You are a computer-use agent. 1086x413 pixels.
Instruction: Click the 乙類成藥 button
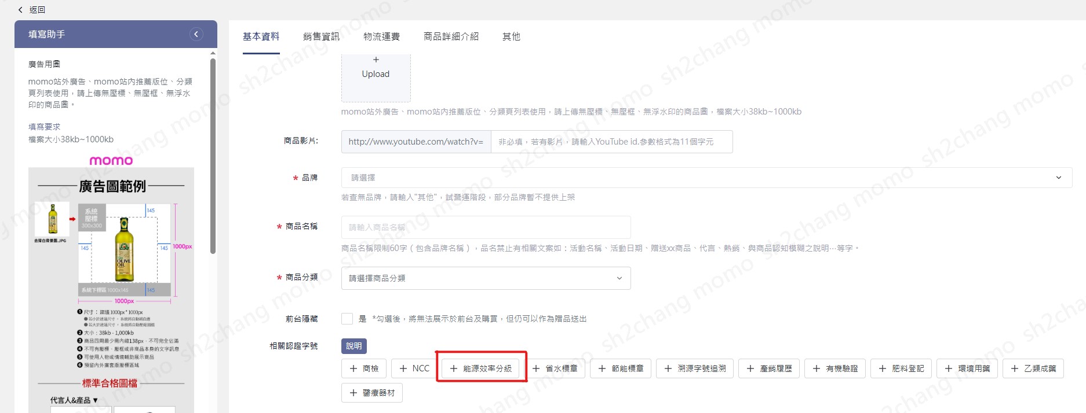[1033, 368]
